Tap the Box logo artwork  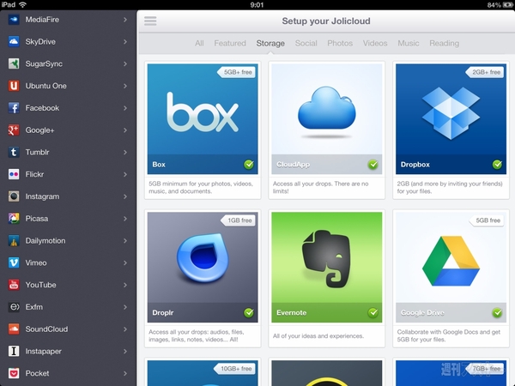[203, 112]
